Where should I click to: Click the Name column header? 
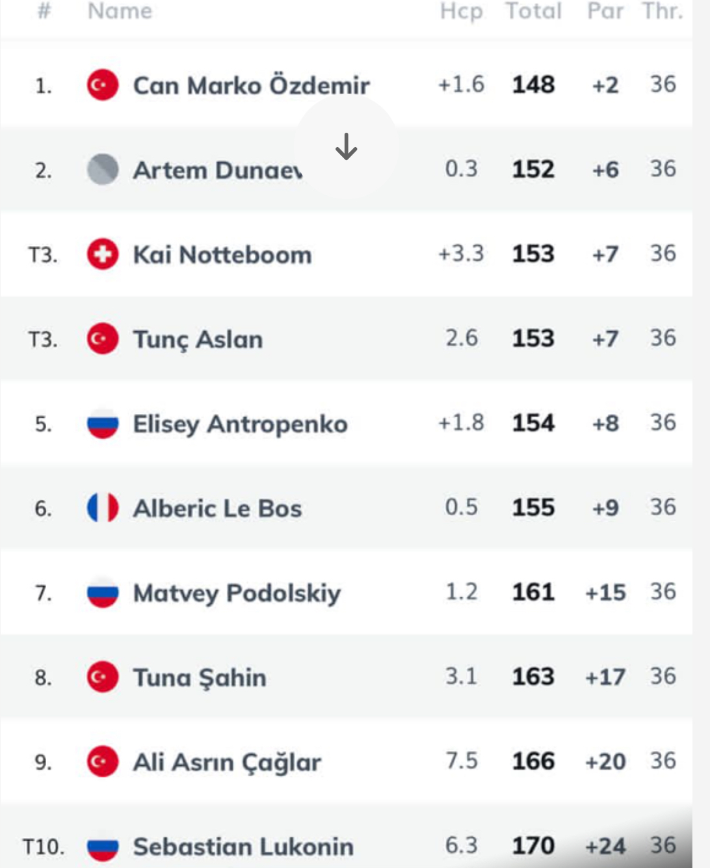coord(120,11)
